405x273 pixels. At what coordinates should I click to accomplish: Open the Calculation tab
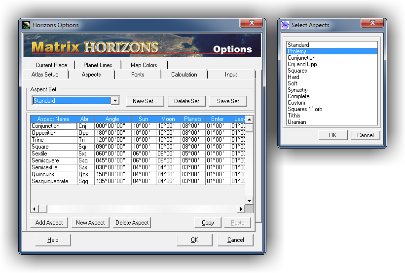(x=184, y=75)
